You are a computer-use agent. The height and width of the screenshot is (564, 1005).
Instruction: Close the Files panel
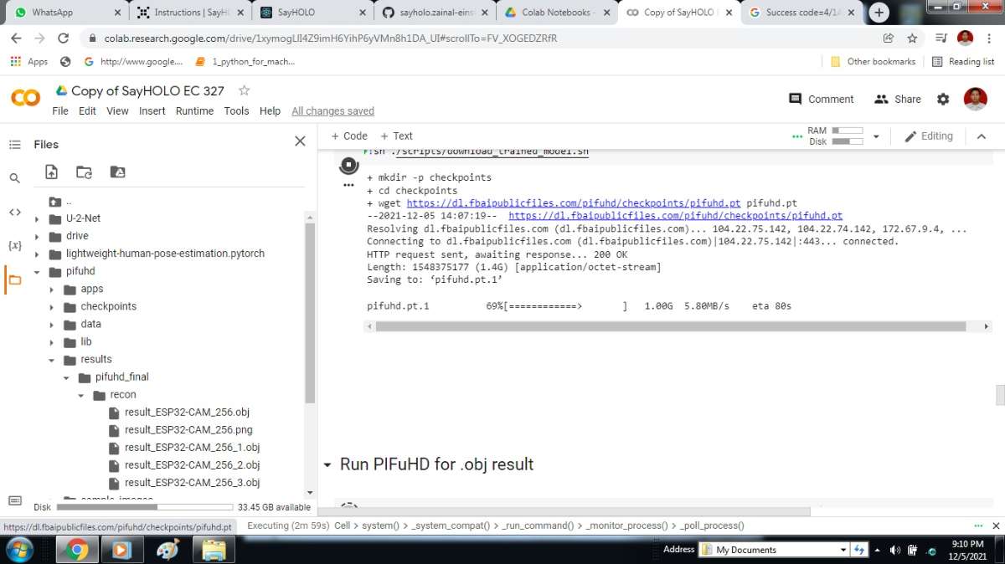coord(300,141)
